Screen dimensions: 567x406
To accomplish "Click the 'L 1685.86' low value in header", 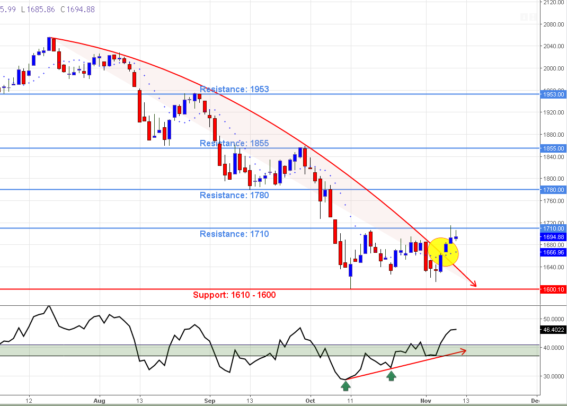I will click(x=38, y=10).
